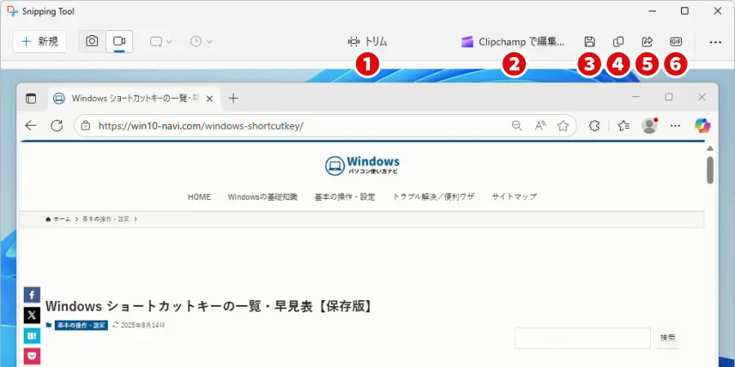The height and width of the screenshot is (367, 735).
Task: Open a new tab in Edge
Action: pos(233,98)
